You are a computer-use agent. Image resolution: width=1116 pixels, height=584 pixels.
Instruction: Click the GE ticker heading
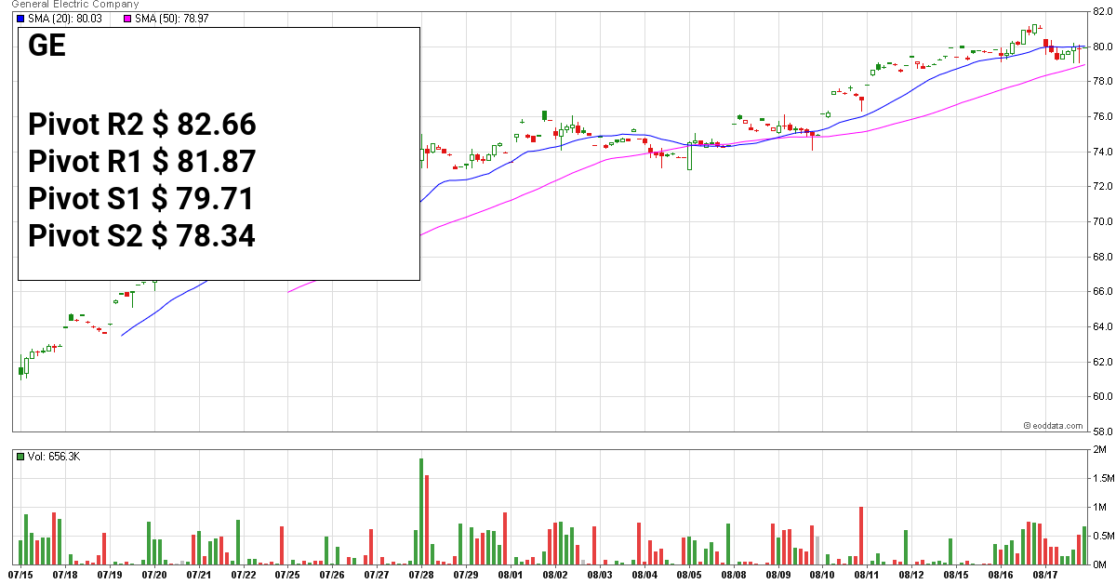coord(47,46)
